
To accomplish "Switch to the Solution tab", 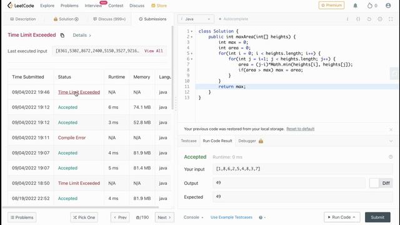I will click(66, 19).
